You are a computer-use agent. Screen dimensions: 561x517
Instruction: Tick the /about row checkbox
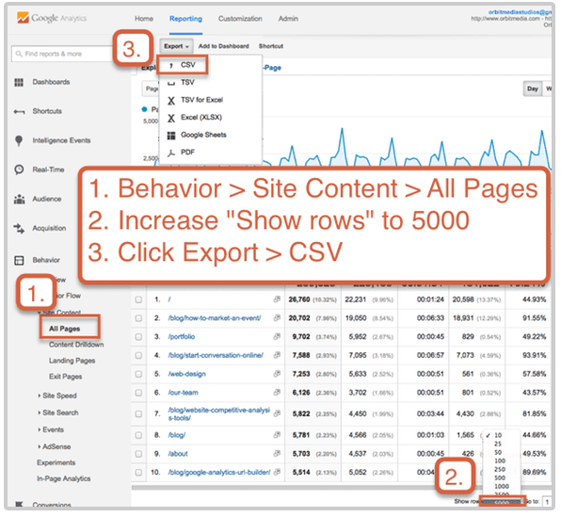point(138,454)
